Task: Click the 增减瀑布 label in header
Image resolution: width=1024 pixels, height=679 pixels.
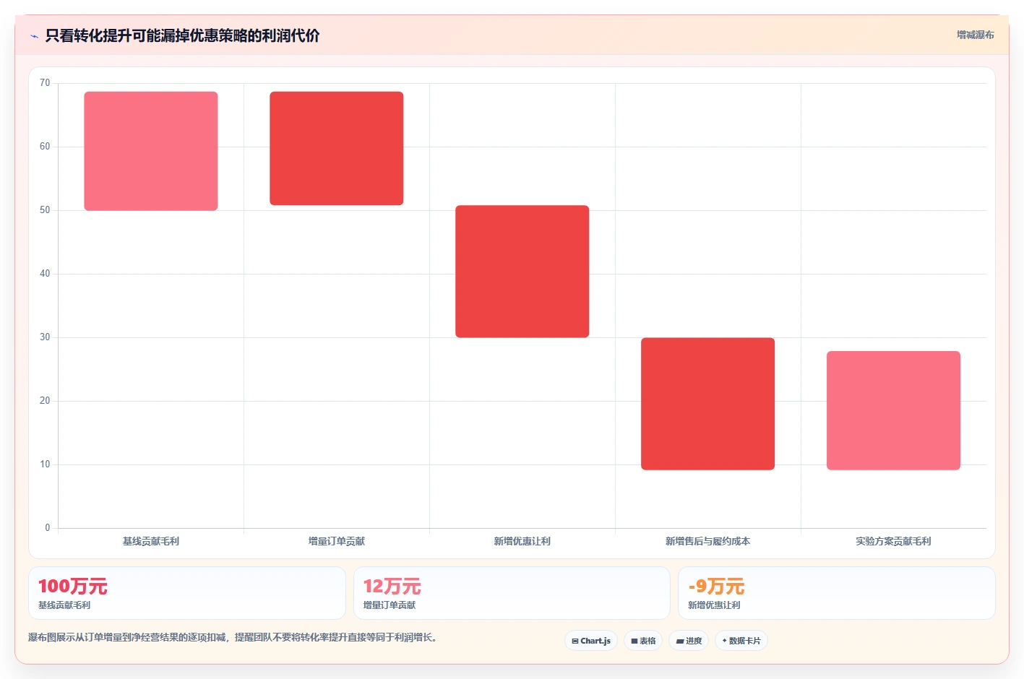Action: tap(975, 35)
